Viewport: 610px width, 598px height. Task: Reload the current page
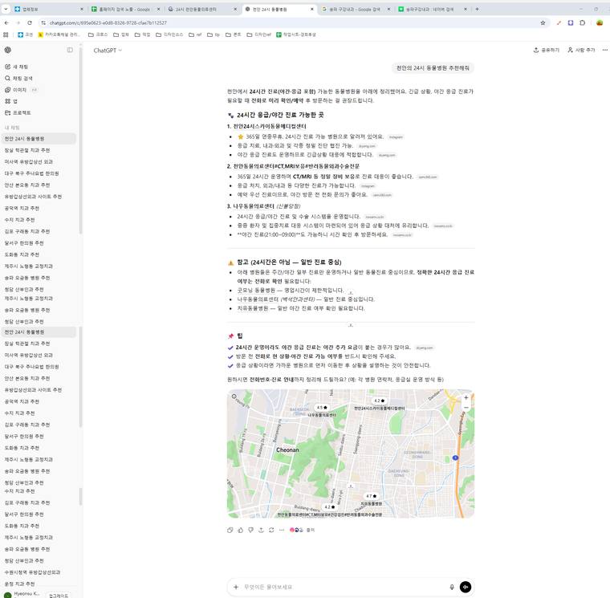click(x=30, y=23)
